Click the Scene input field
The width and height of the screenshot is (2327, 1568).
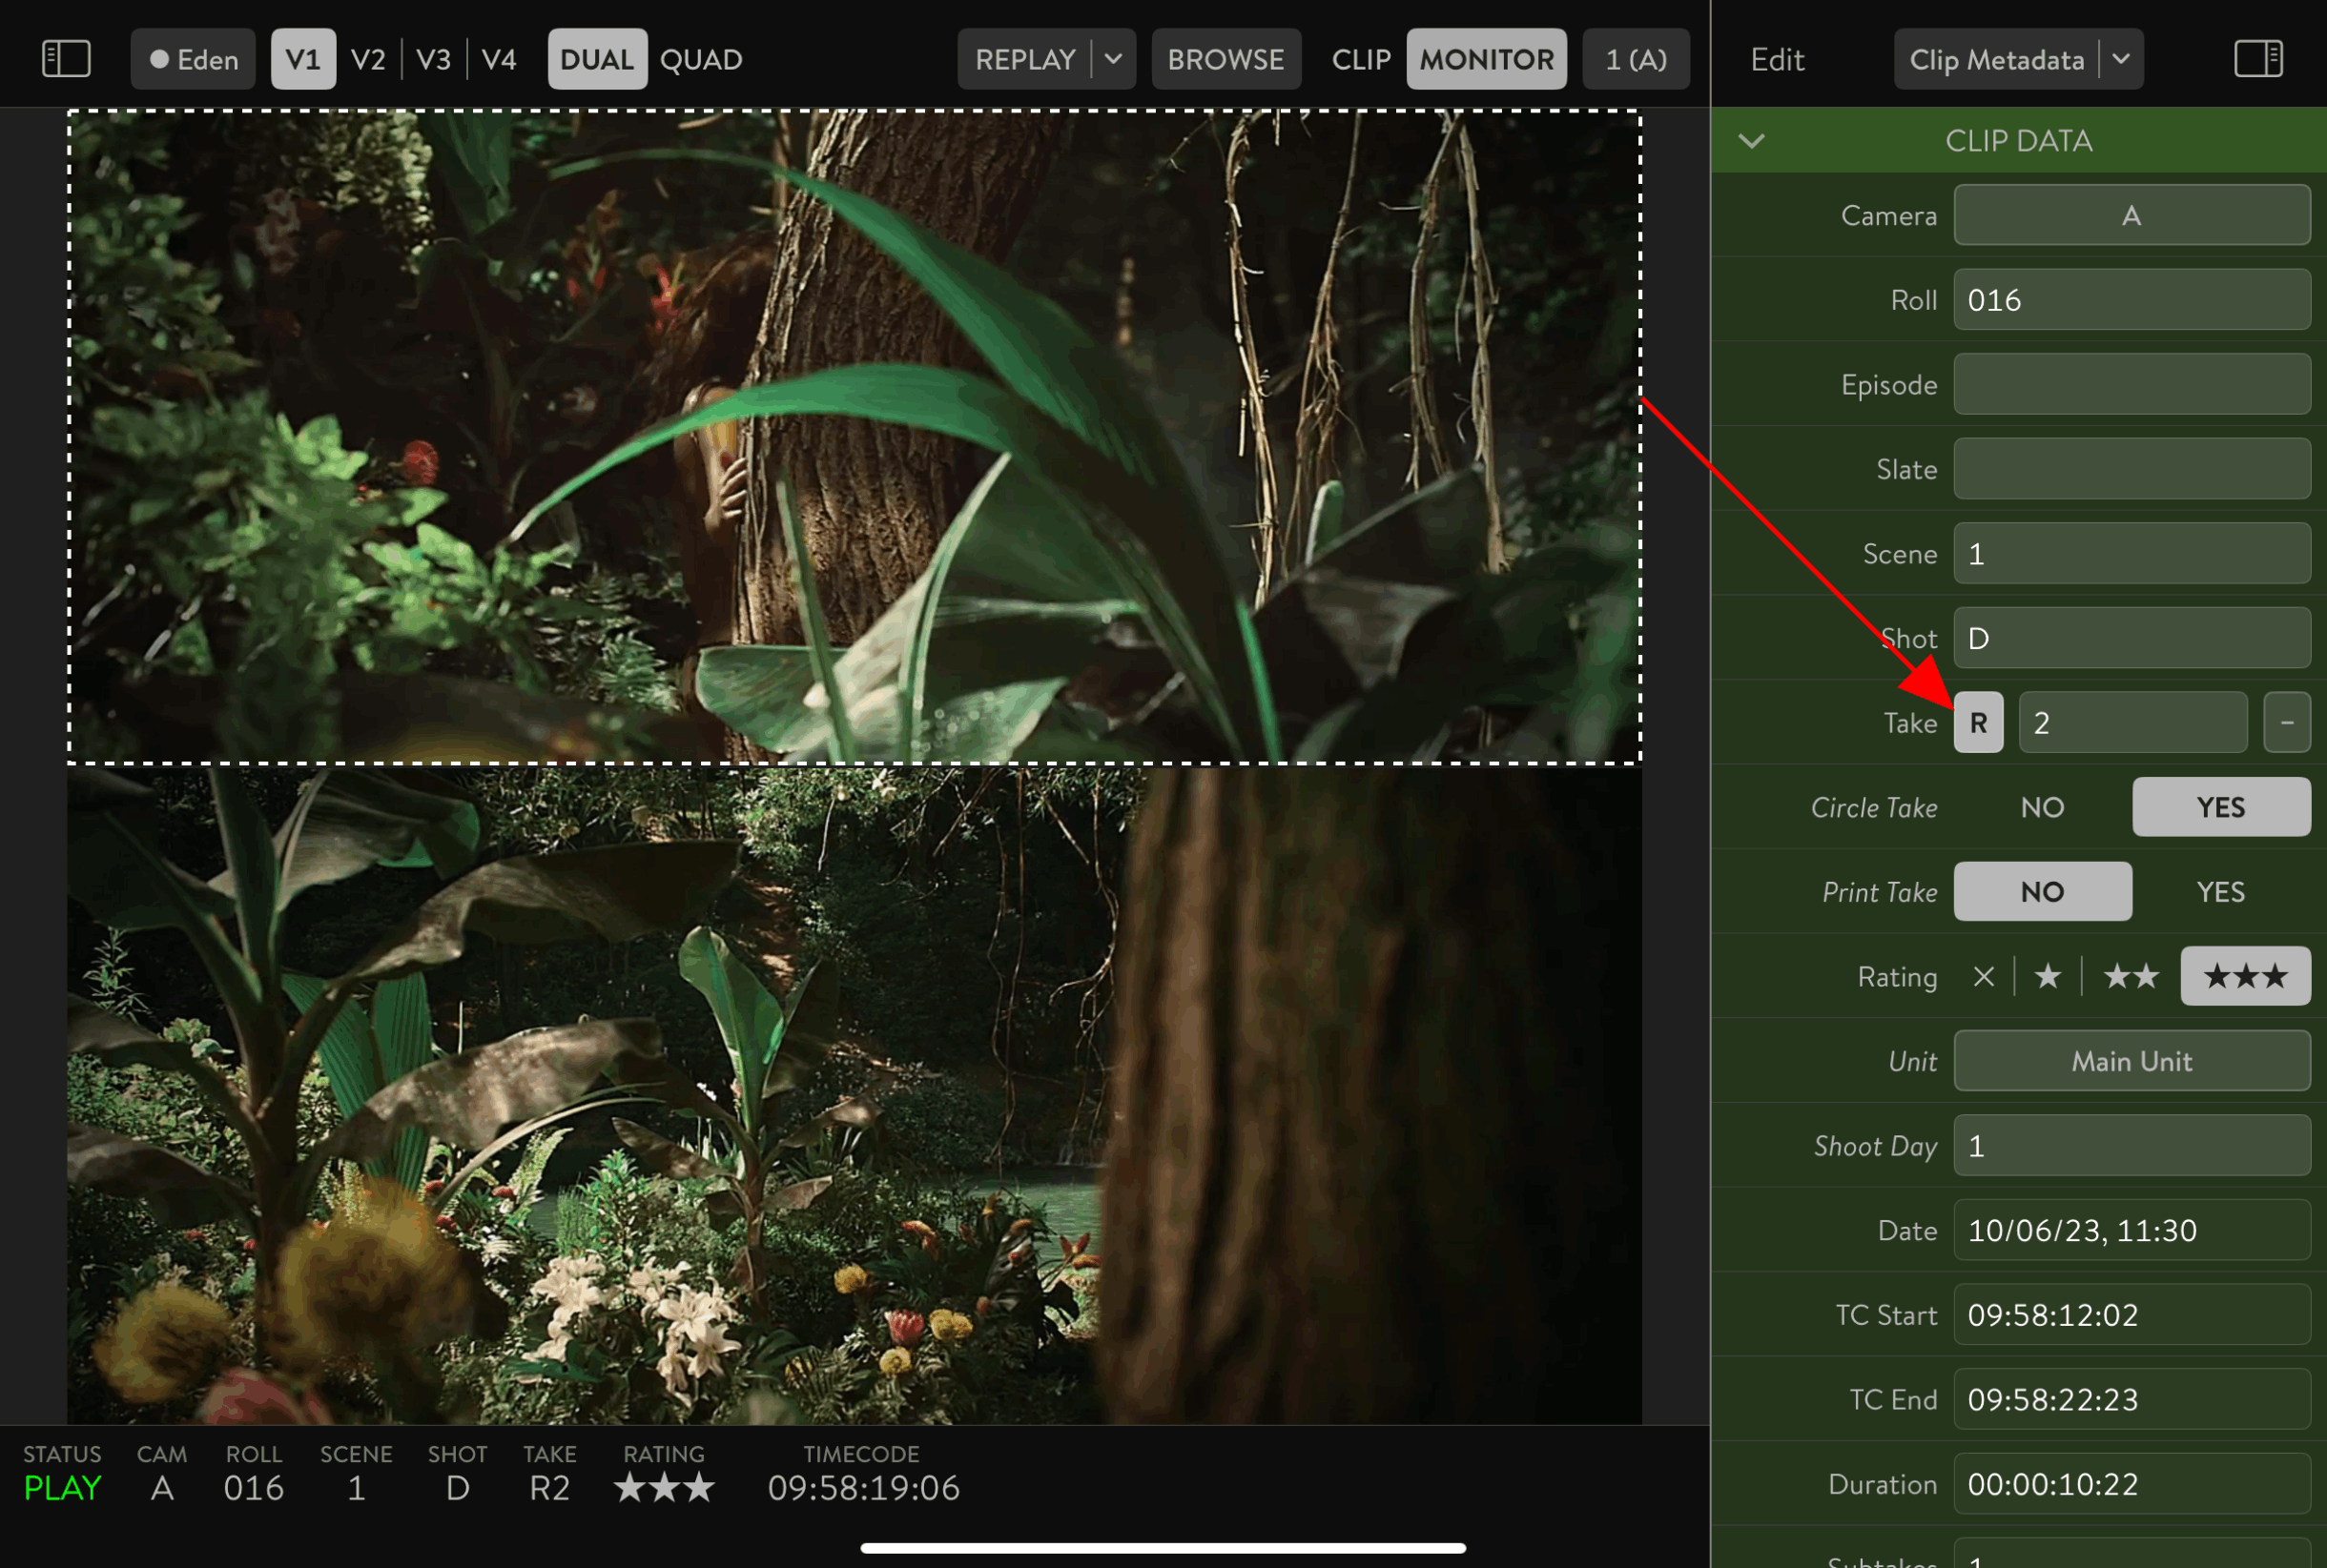(2131, 553)
